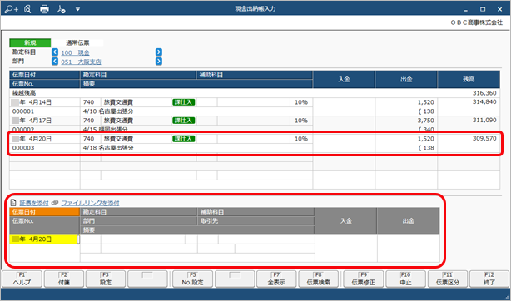Screen dimensions: 511x301
Task: Click the F8 伝票検索 button
Action: [319, 279]
